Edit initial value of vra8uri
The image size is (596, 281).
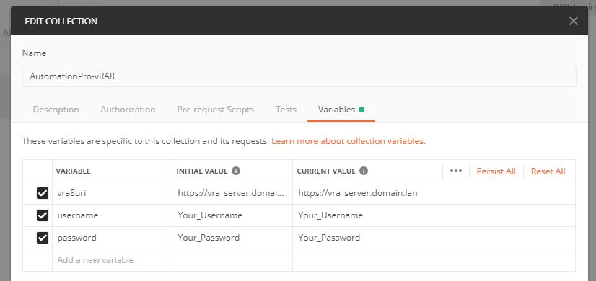pos(232,193)
